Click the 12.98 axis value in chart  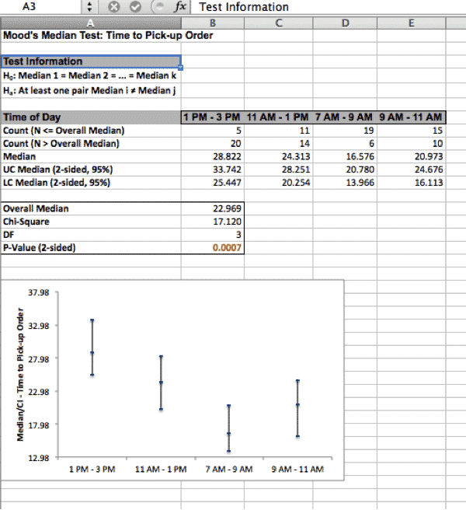[38, 458]
